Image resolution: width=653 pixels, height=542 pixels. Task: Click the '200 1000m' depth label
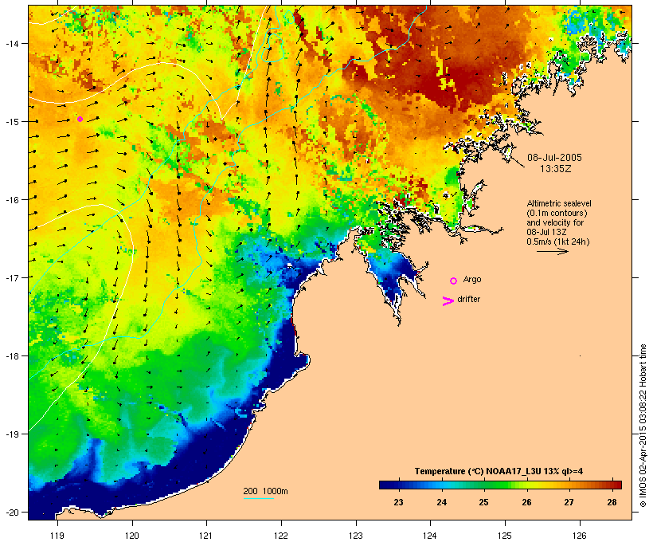(265, 491)
